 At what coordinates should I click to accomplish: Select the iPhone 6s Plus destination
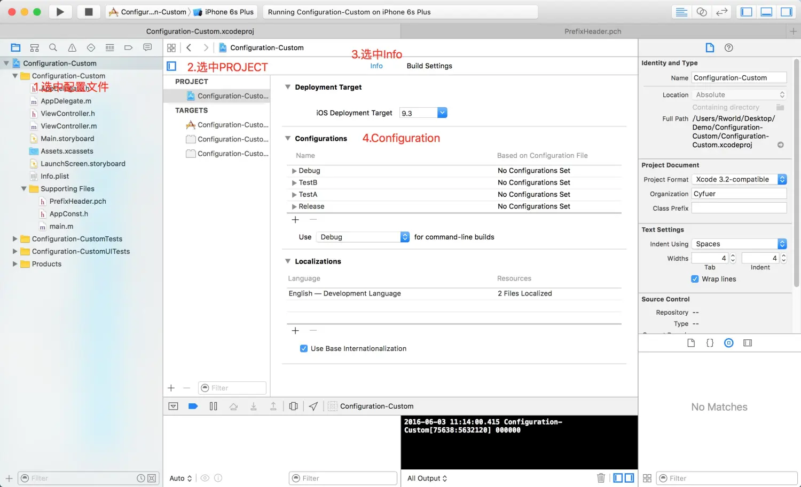point(224,12)
